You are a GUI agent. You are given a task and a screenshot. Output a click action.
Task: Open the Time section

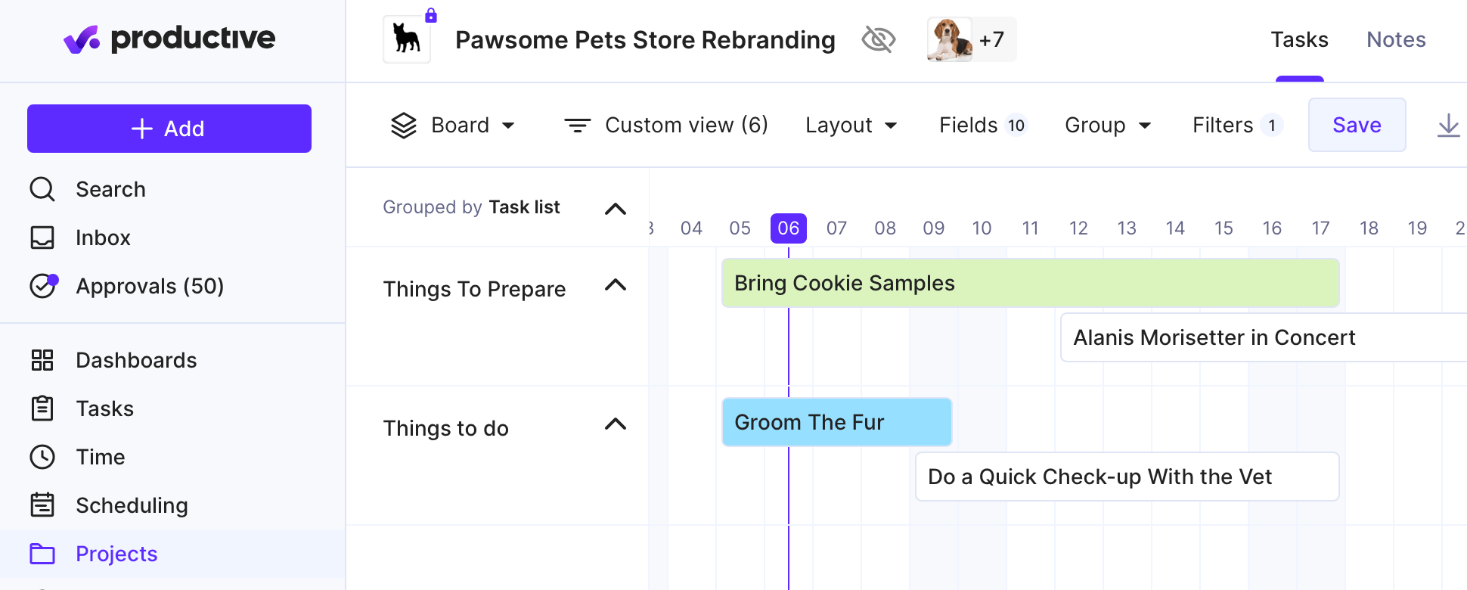pos(101,457)
